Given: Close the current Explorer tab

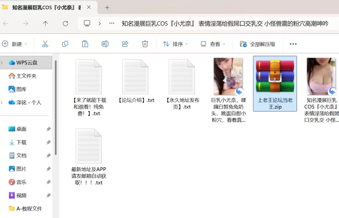Looking at the screenshot, I should (89, 7).
